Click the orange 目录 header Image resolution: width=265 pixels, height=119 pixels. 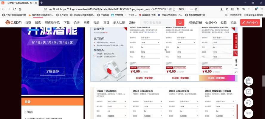(x=52, y=102)
